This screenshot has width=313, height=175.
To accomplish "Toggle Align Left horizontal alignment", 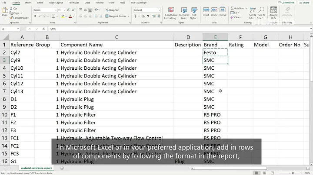I will click(81, 16).
